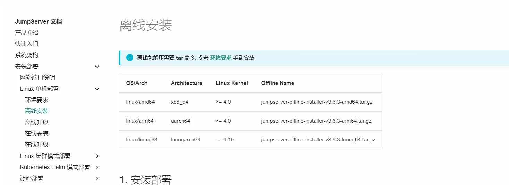Collapse the 安装部署 section chevron
This screenshot has height=185, width=509.
click(x=97, y=67)
